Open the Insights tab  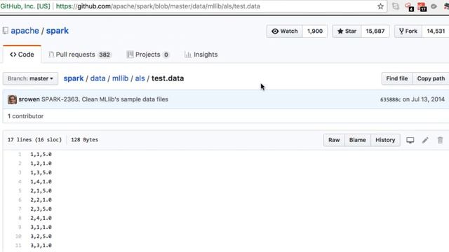pyautogui.click(x=201, y=55)
